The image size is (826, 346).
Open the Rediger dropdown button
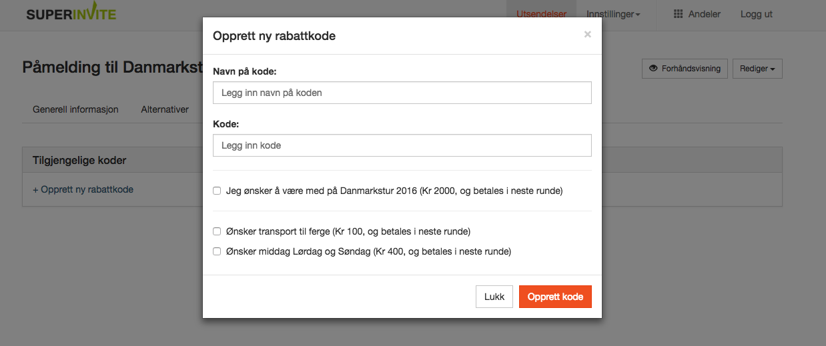tap(757, 69)
